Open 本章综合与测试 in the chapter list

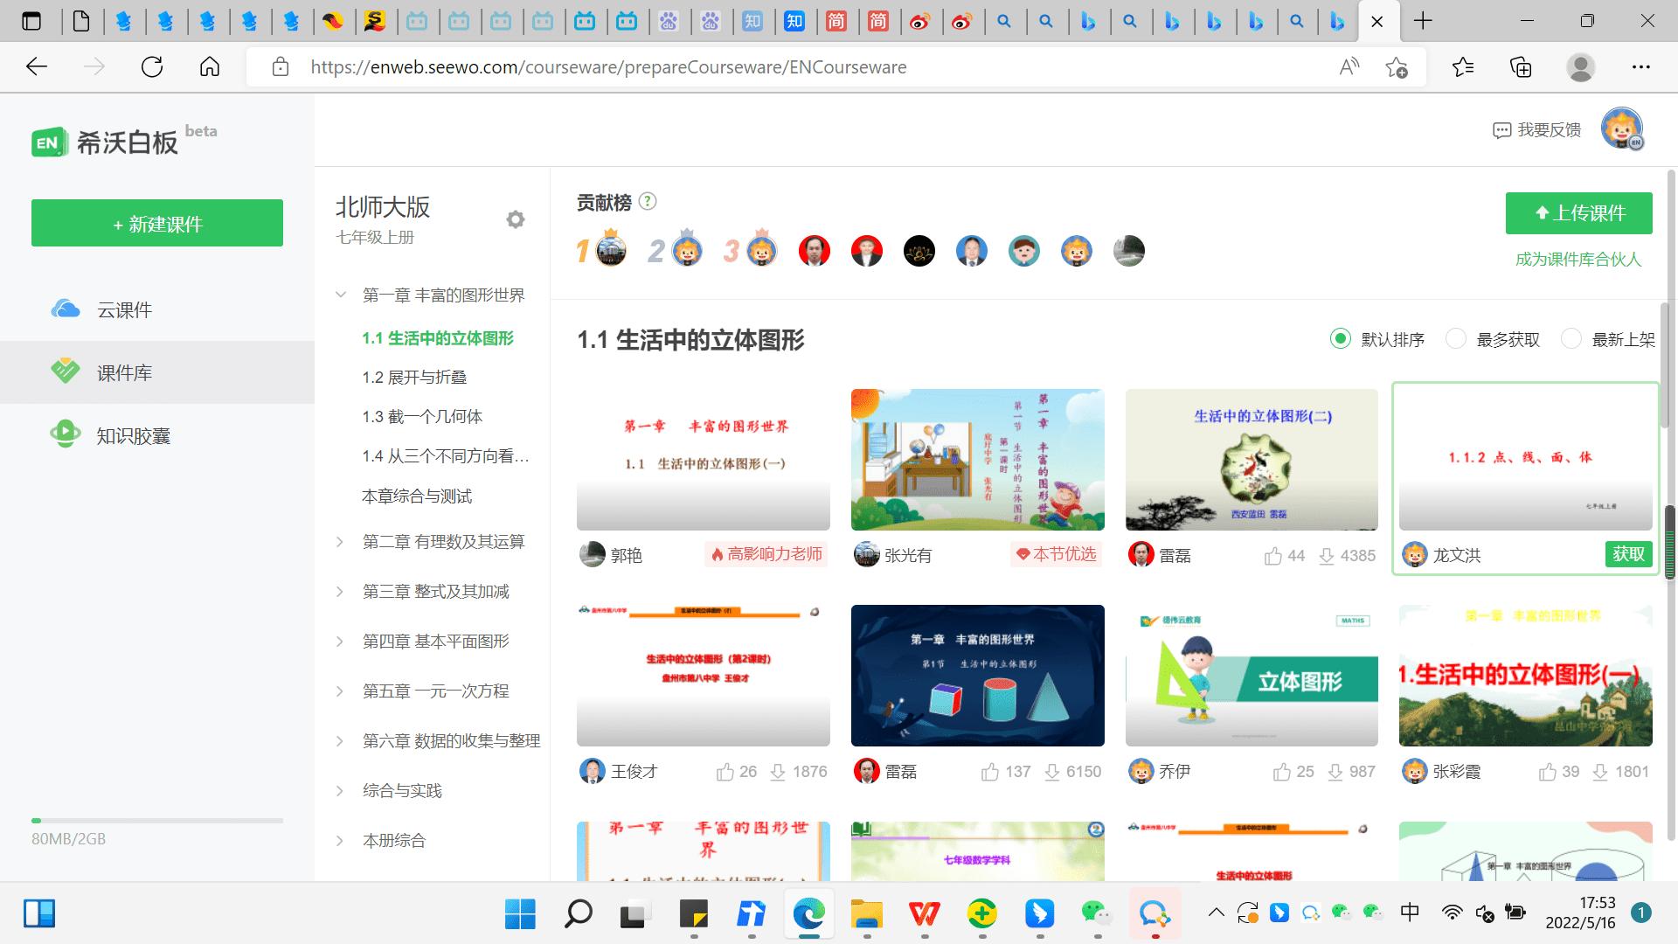418,496
